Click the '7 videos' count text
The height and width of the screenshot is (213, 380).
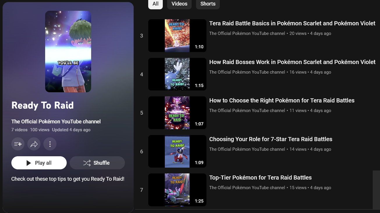[x=20, y=130]
